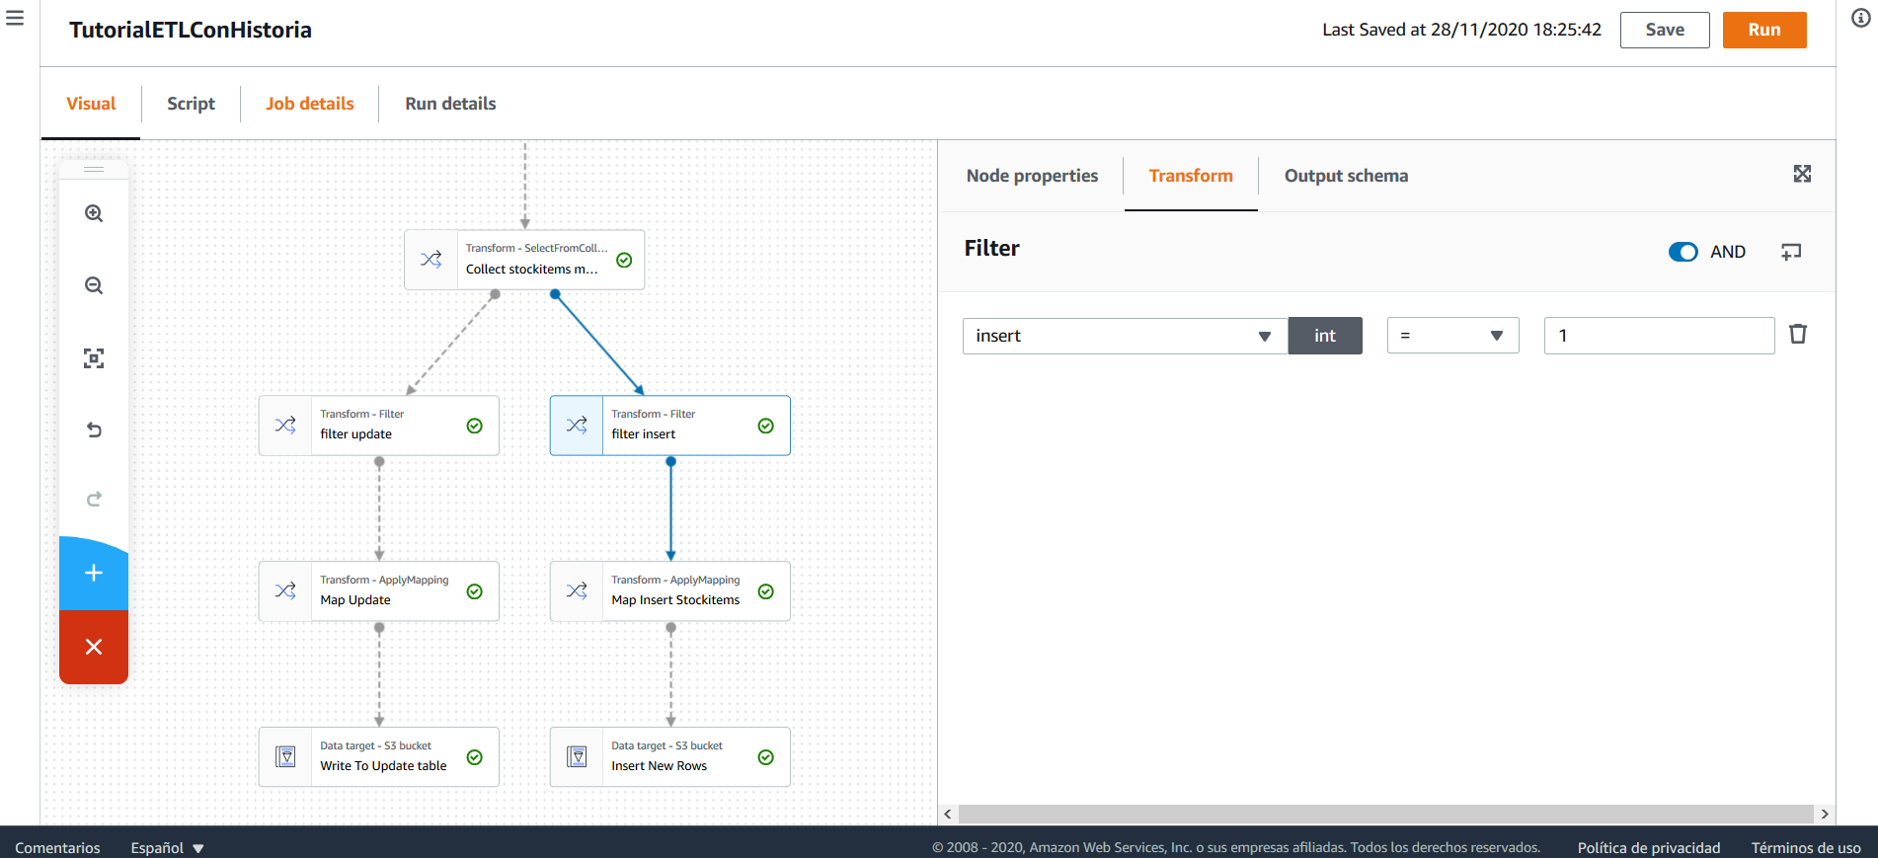Viewport: 1878px width, 858px height.
Task: Open the insert column dropdown
Action: (1125, 336)
